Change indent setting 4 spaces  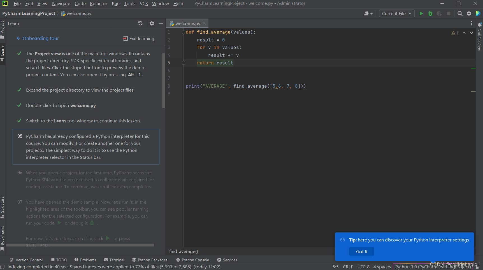[382, 267]
